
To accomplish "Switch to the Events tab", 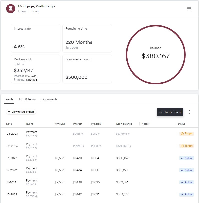I will (9, 99).
